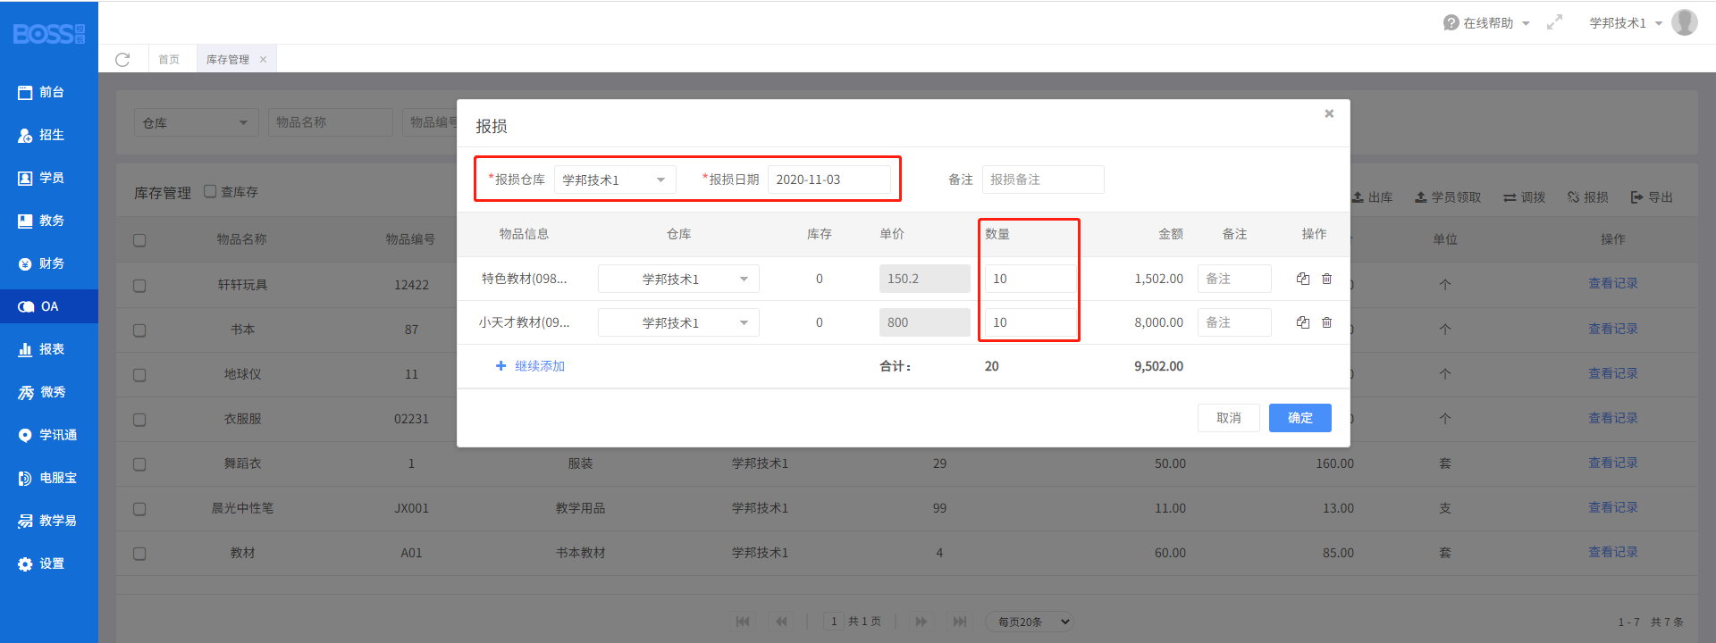Open 查看记录 for 舞蹈衣 row

[x=1613, y=463]
